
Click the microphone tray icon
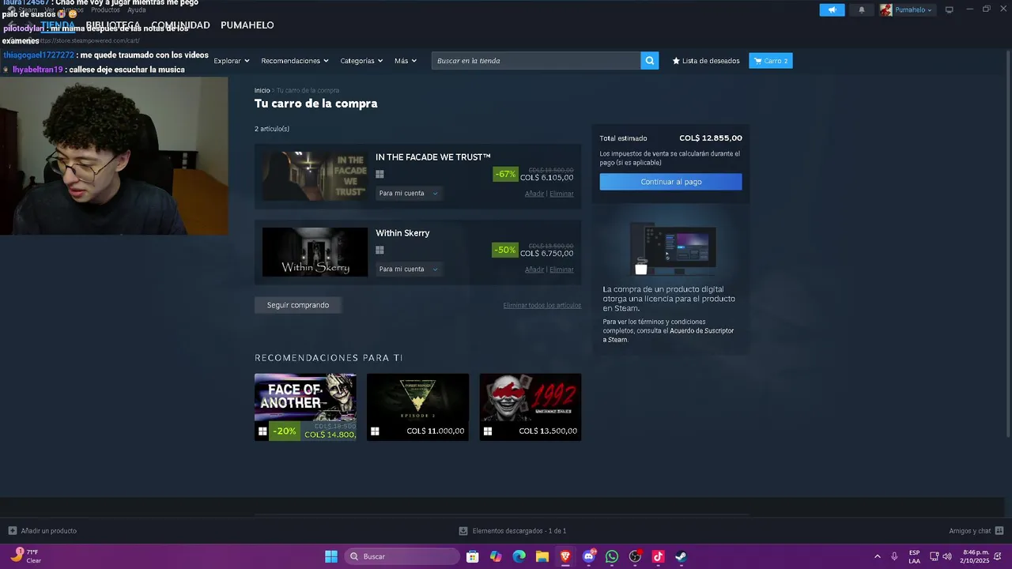coord(894,556)
